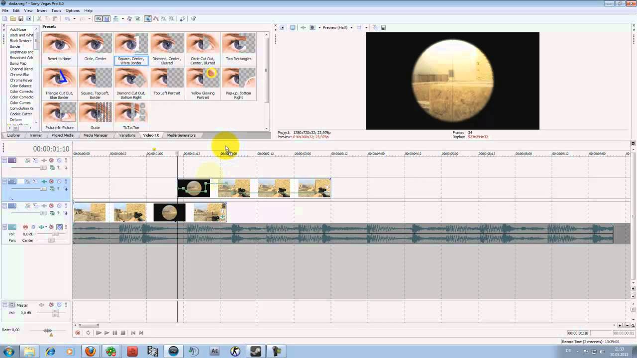
Task: Solo video track 3
Action: (66, 205)
